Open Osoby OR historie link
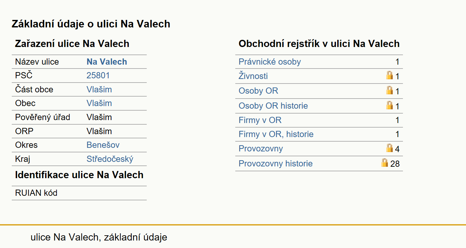This screenshot has width=466, height=248. (273, 106)
